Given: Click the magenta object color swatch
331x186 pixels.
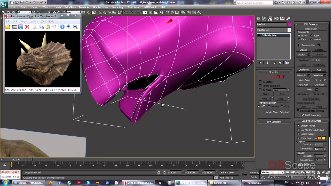Looking at the screenshot, I should 289,24.
